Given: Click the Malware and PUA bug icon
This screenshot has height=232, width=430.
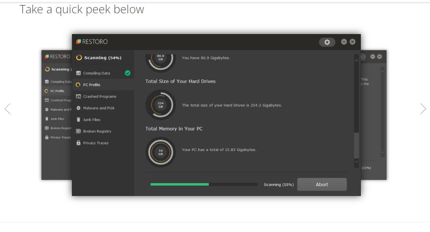Looking at the screenshot, I should pos(79,108).
